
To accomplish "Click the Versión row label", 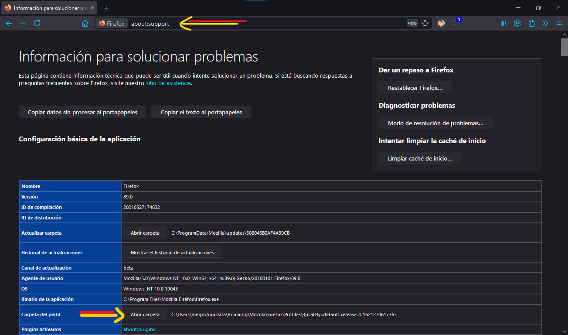I will pos(30,197).
